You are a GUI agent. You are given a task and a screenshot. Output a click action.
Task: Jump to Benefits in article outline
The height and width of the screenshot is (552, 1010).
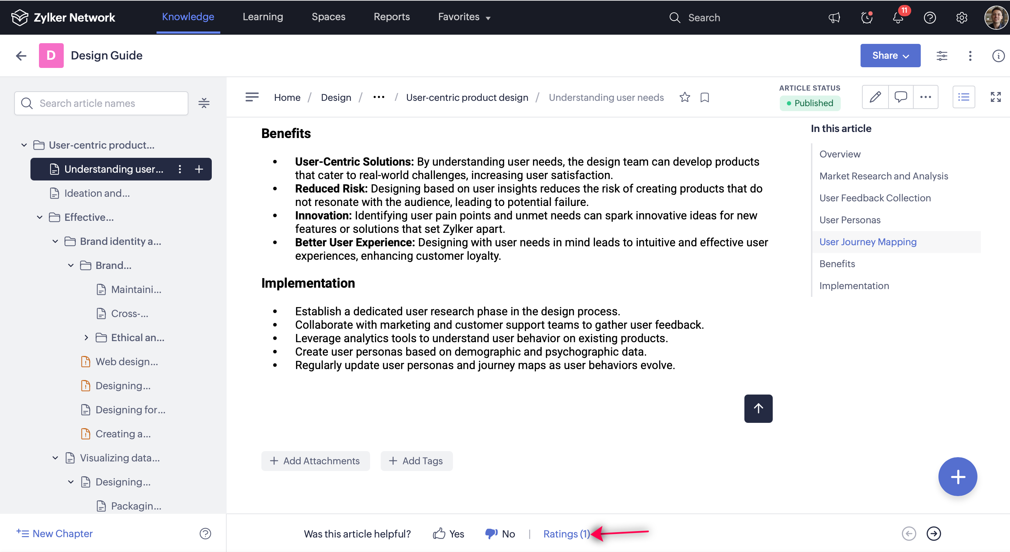[x=837, y=264]
